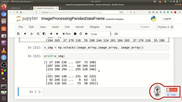The height and width of the screenshot is (102, 182).
Task: Go back in browser history
Action: (x=10, y=12)
